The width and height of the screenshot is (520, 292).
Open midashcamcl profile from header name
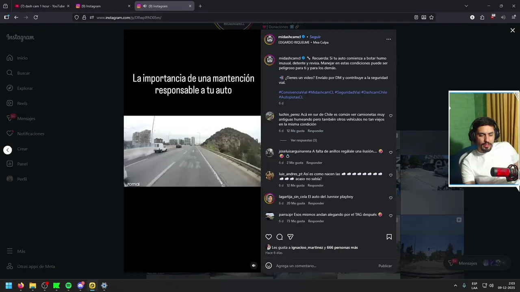pyautogui.click(x=289, y=37)
